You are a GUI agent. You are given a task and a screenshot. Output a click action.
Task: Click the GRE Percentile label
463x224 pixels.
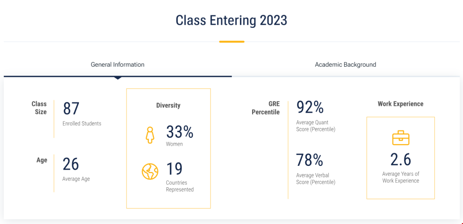tap(266, 108)
